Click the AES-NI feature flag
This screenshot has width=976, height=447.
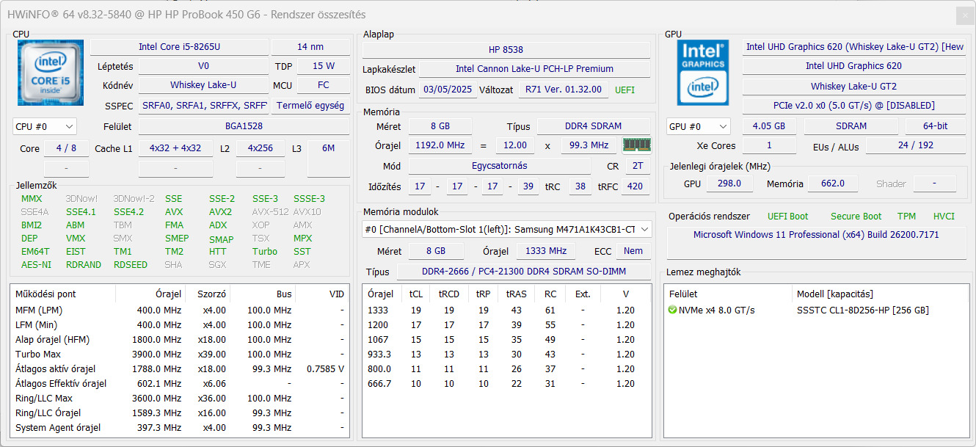coord(36,264)
